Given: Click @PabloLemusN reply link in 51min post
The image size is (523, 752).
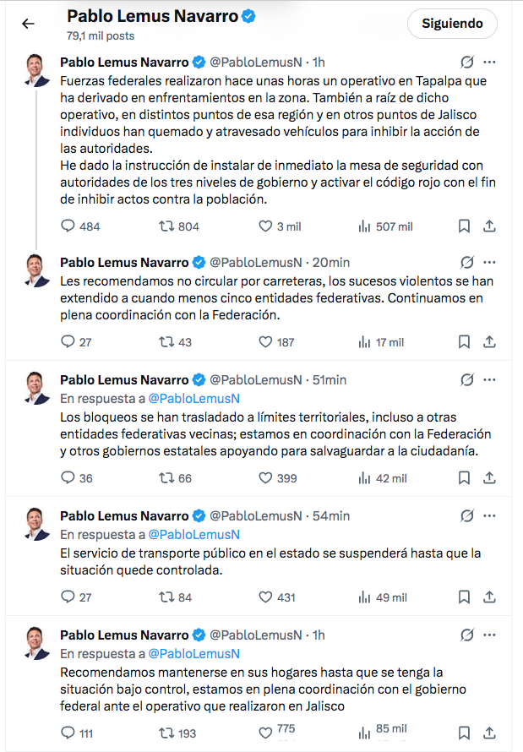Looking at the screenshot, I should click(194, 399).
